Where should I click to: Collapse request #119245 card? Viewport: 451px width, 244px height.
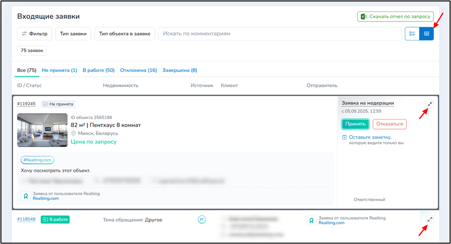tap(430, 104)
